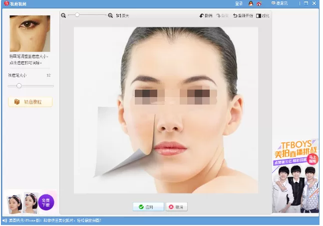This screenshot has width=323, height=226.
Task: Click the QQ penguin login icon
Action: (x=251, y=3)
